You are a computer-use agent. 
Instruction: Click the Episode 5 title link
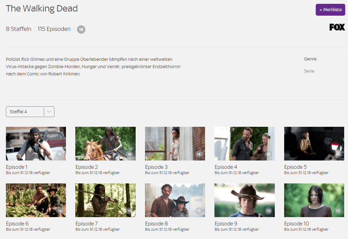click(x=295, y=167)
